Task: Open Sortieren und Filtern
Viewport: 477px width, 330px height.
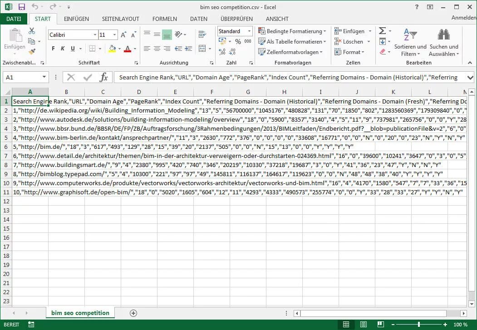Action: coord(410,42)
